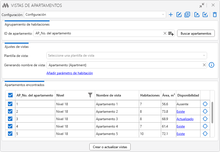Select Nivel 18 cell in Apartamento 4 row
The height and width of the screenshot is (152, 220).
[x=75, y=126]
